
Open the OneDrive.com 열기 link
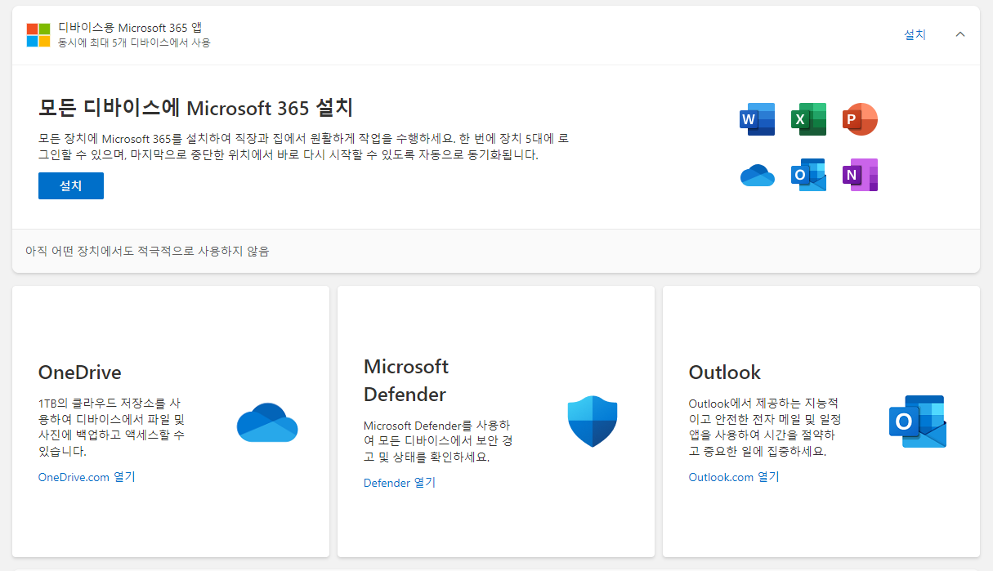(87, 477)
